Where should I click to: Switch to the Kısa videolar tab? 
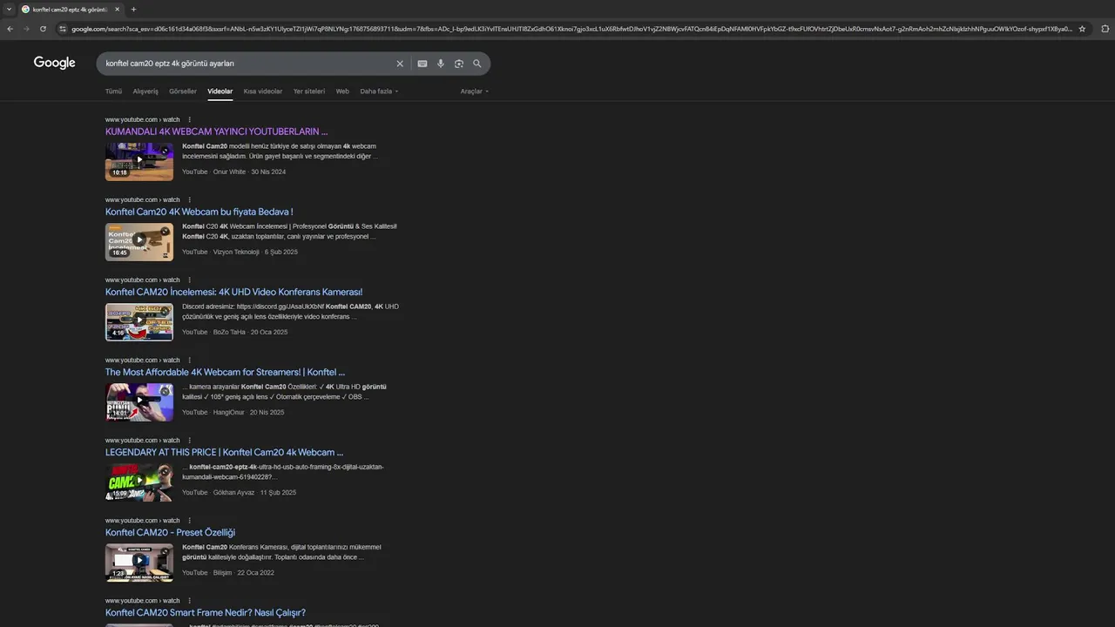[x=263, y=91]
